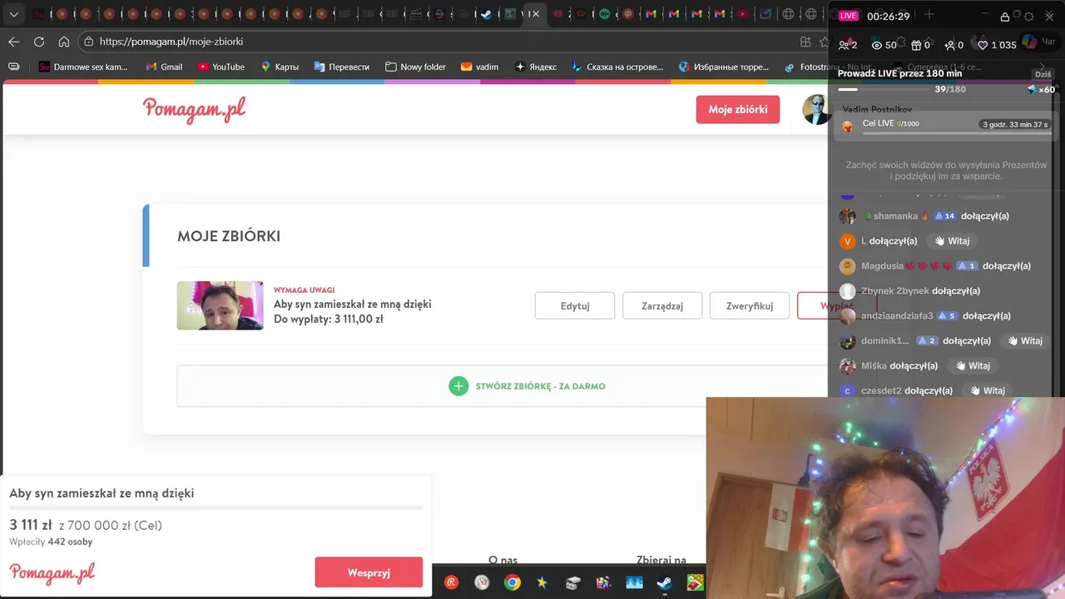Image resolution: width=1065 pixels, height=599 pixels.
Task: Click the plus icon beside the live timer
Action: [929, 16]
